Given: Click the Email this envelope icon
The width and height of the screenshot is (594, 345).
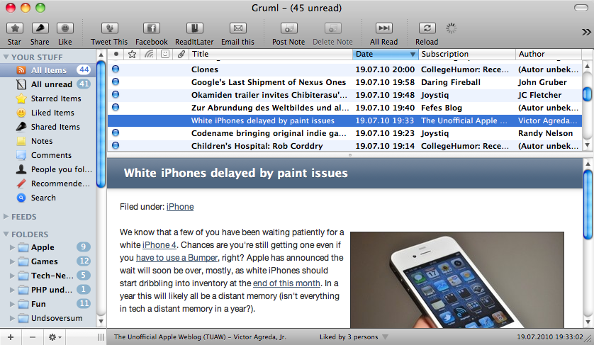Looking at the screenshot, I should (x=238, y=28).
